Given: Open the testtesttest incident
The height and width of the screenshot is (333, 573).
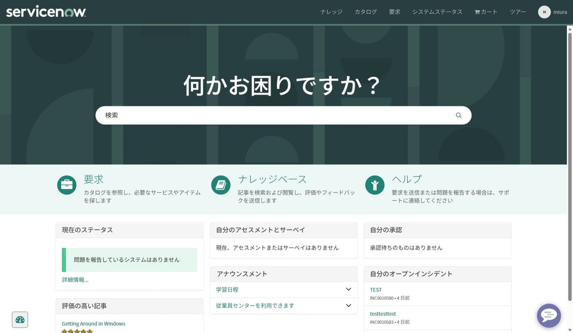Looking at the screenshot, I should (x=383, y=314).
